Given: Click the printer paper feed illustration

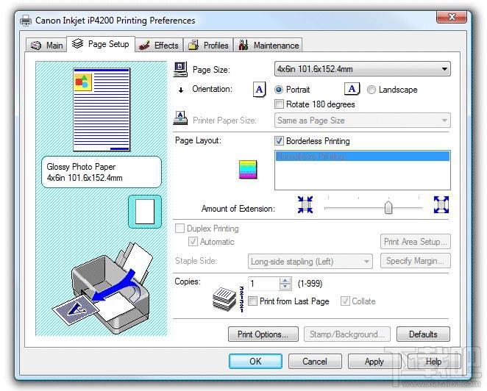Looking at the screenshot, I should coord(103,287).
